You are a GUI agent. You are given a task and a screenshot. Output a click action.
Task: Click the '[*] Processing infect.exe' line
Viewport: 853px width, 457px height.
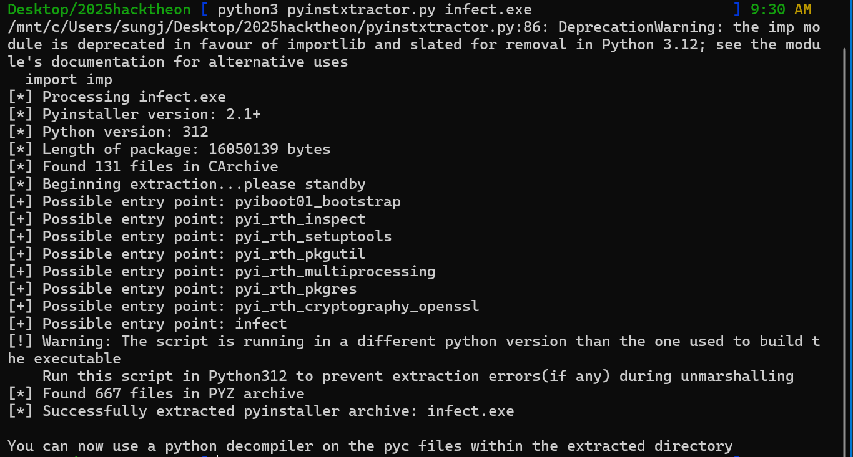pyautogui.click(x=117, y=97)
